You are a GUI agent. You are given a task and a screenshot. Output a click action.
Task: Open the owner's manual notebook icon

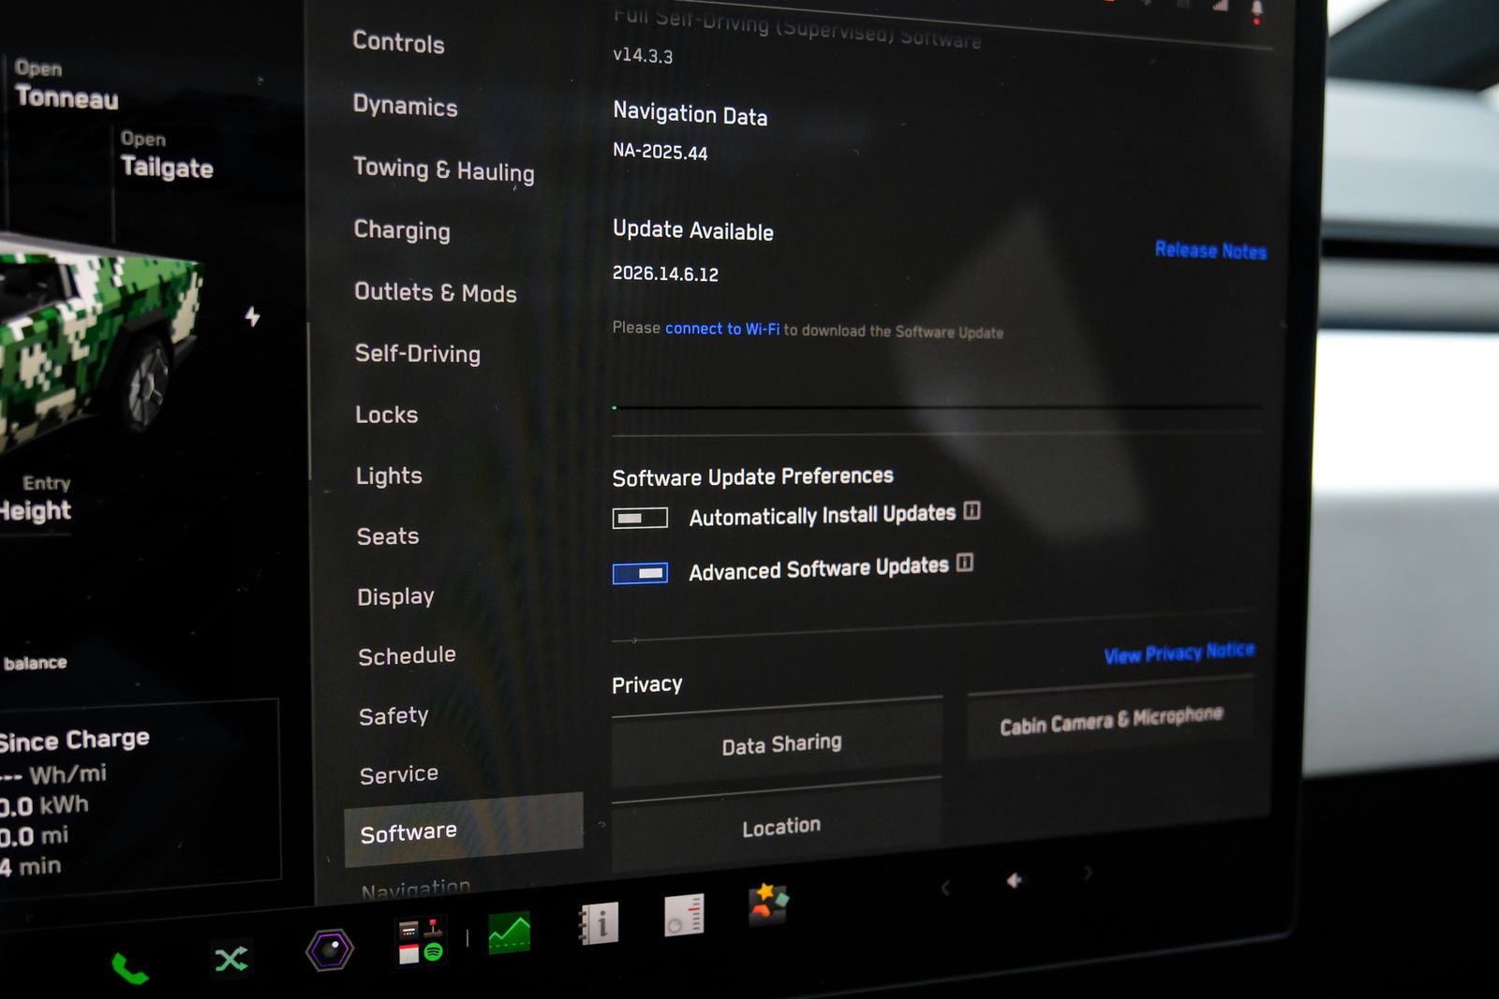tap(599, 923)
